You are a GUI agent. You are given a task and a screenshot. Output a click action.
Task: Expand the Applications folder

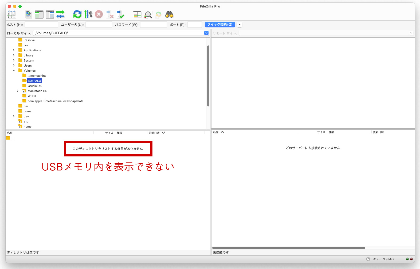[x=14, y=50]
